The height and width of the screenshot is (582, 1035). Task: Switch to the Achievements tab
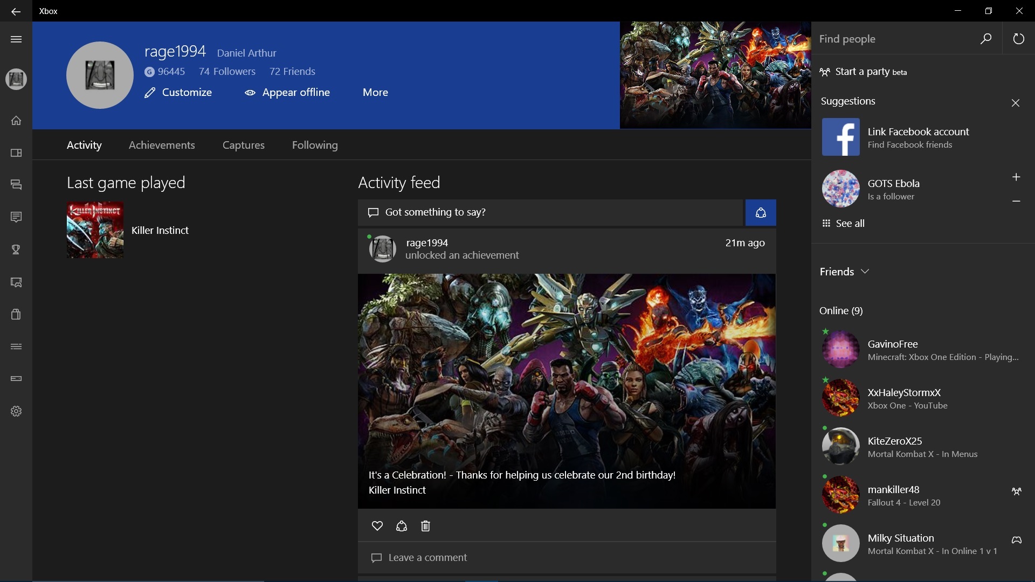[x=162, y=145]
